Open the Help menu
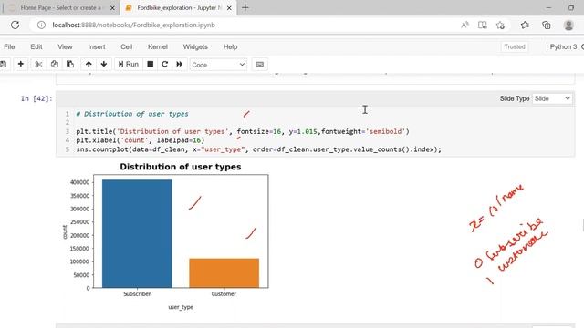The height and width of the screenshot is (328, 584). click(230, 46)
